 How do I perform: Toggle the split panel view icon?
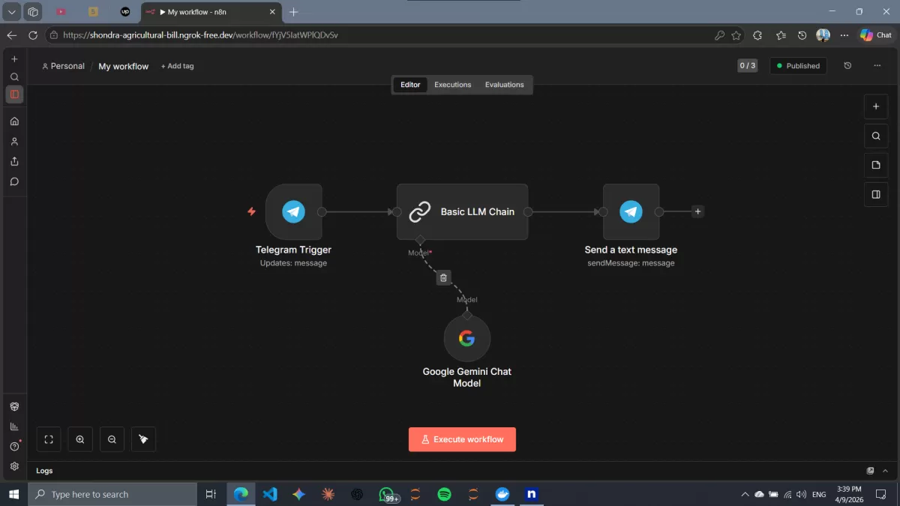876,194
